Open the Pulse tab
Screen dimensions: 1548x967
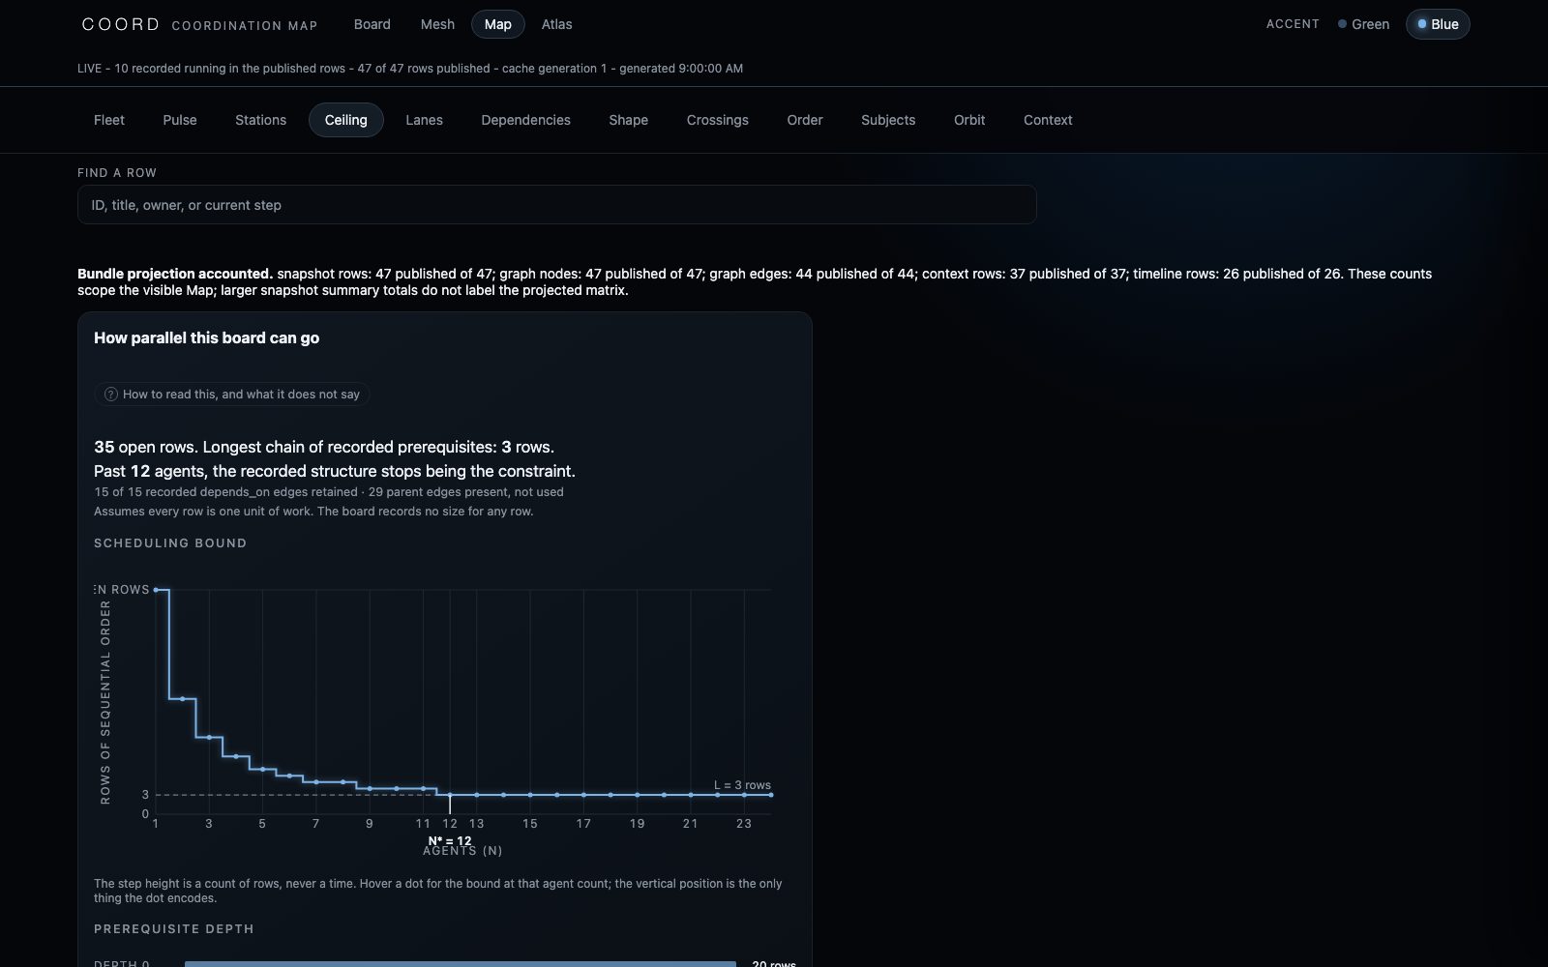coord(180,120)
